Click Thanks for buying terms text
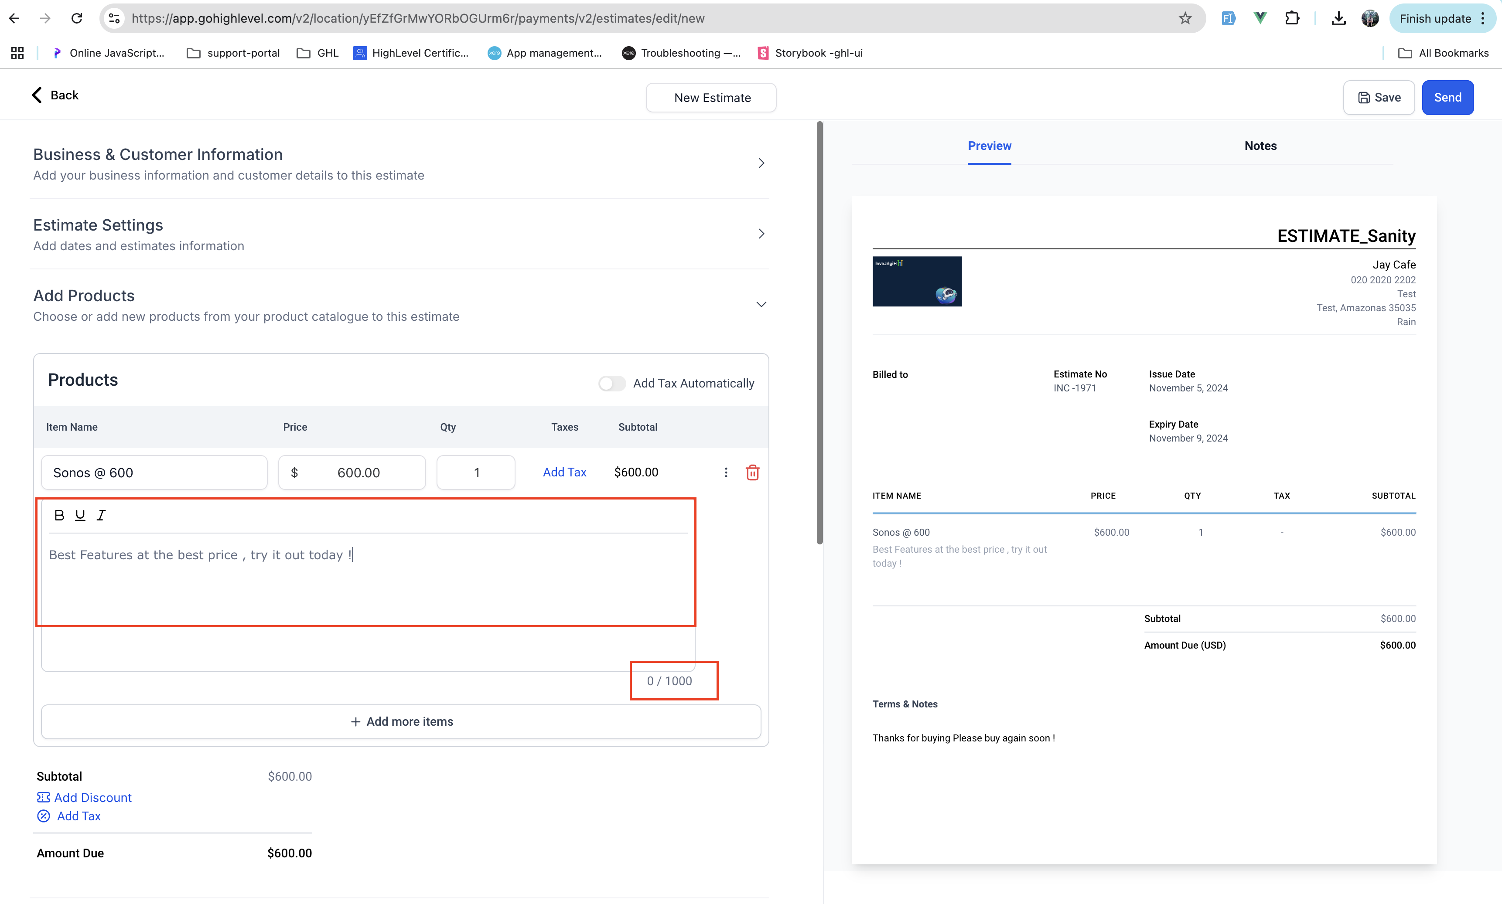 click(963, 737)
